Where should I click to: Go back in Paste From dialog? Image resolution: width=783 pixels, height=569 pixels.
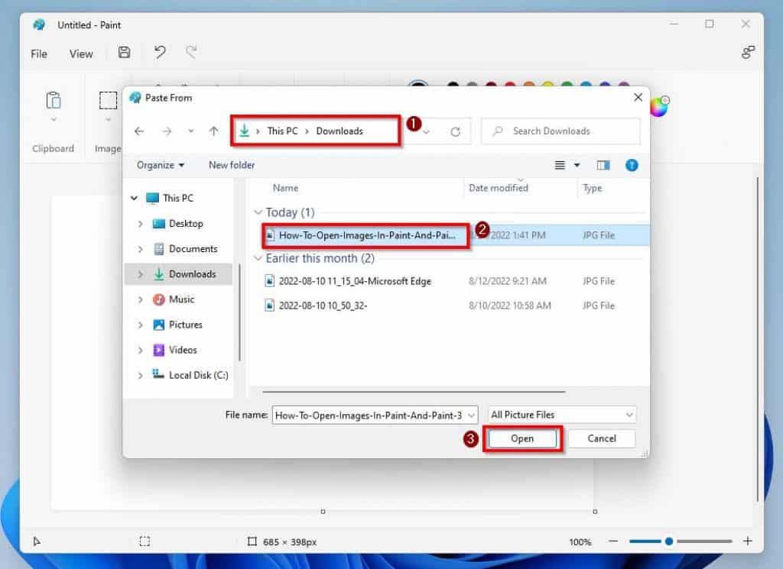coord(139,131)
